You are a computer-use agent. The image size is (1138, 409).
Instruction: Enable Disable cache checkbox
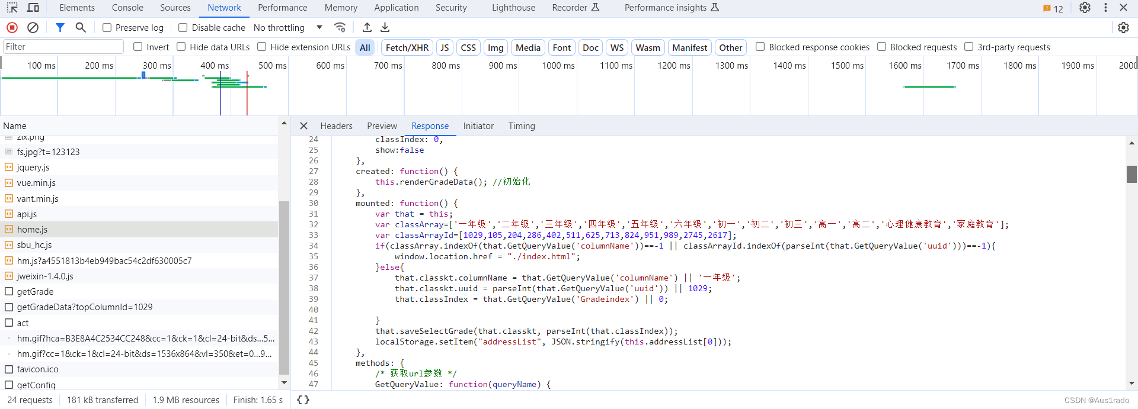click(183, 27)
